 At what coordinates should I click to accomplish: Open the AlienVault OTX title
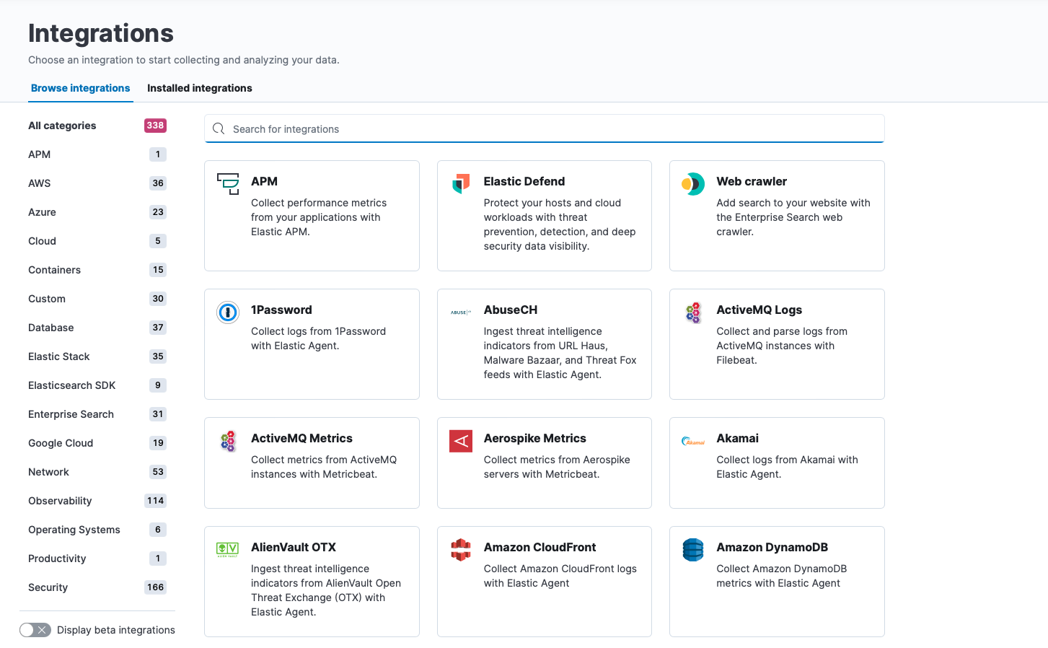[x=294, y=547]
